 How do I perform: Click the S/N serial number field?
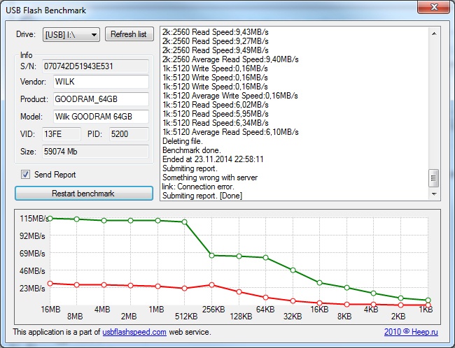click(x=96, y=67)
